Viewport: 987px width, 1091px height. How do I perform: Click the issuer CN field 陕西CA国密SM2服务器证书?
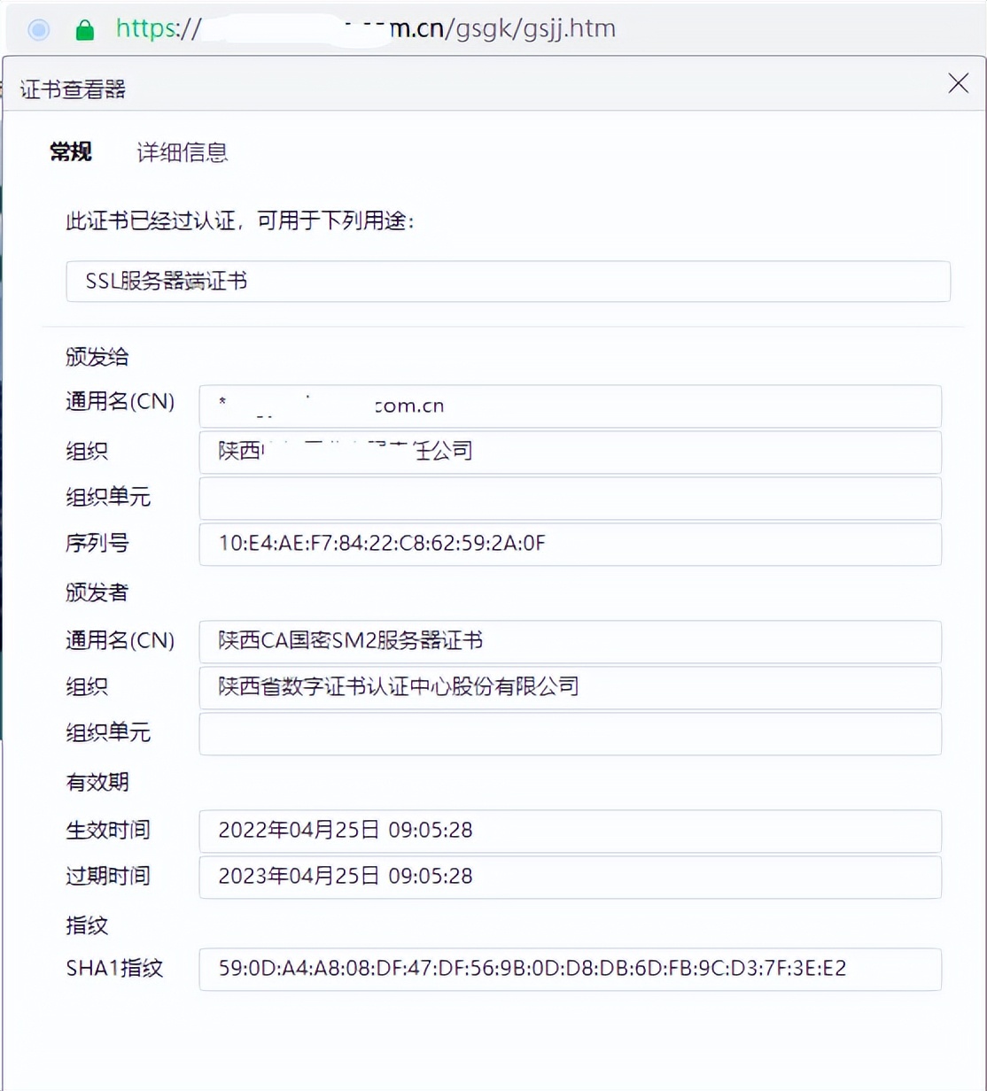click(x=571, y=642)
